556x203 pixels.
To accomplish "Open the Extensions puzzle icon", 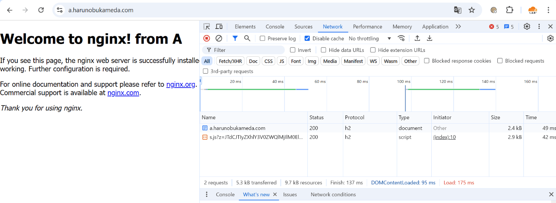I will click(x=510, y=10).
